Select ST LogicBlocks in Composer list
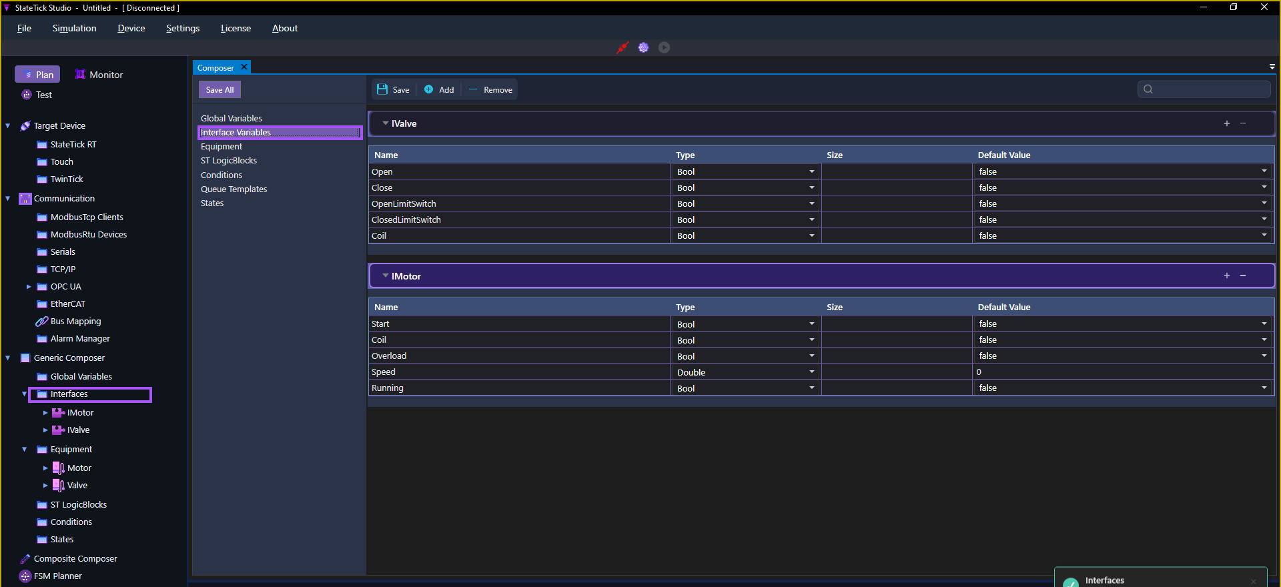 (229, 161)
